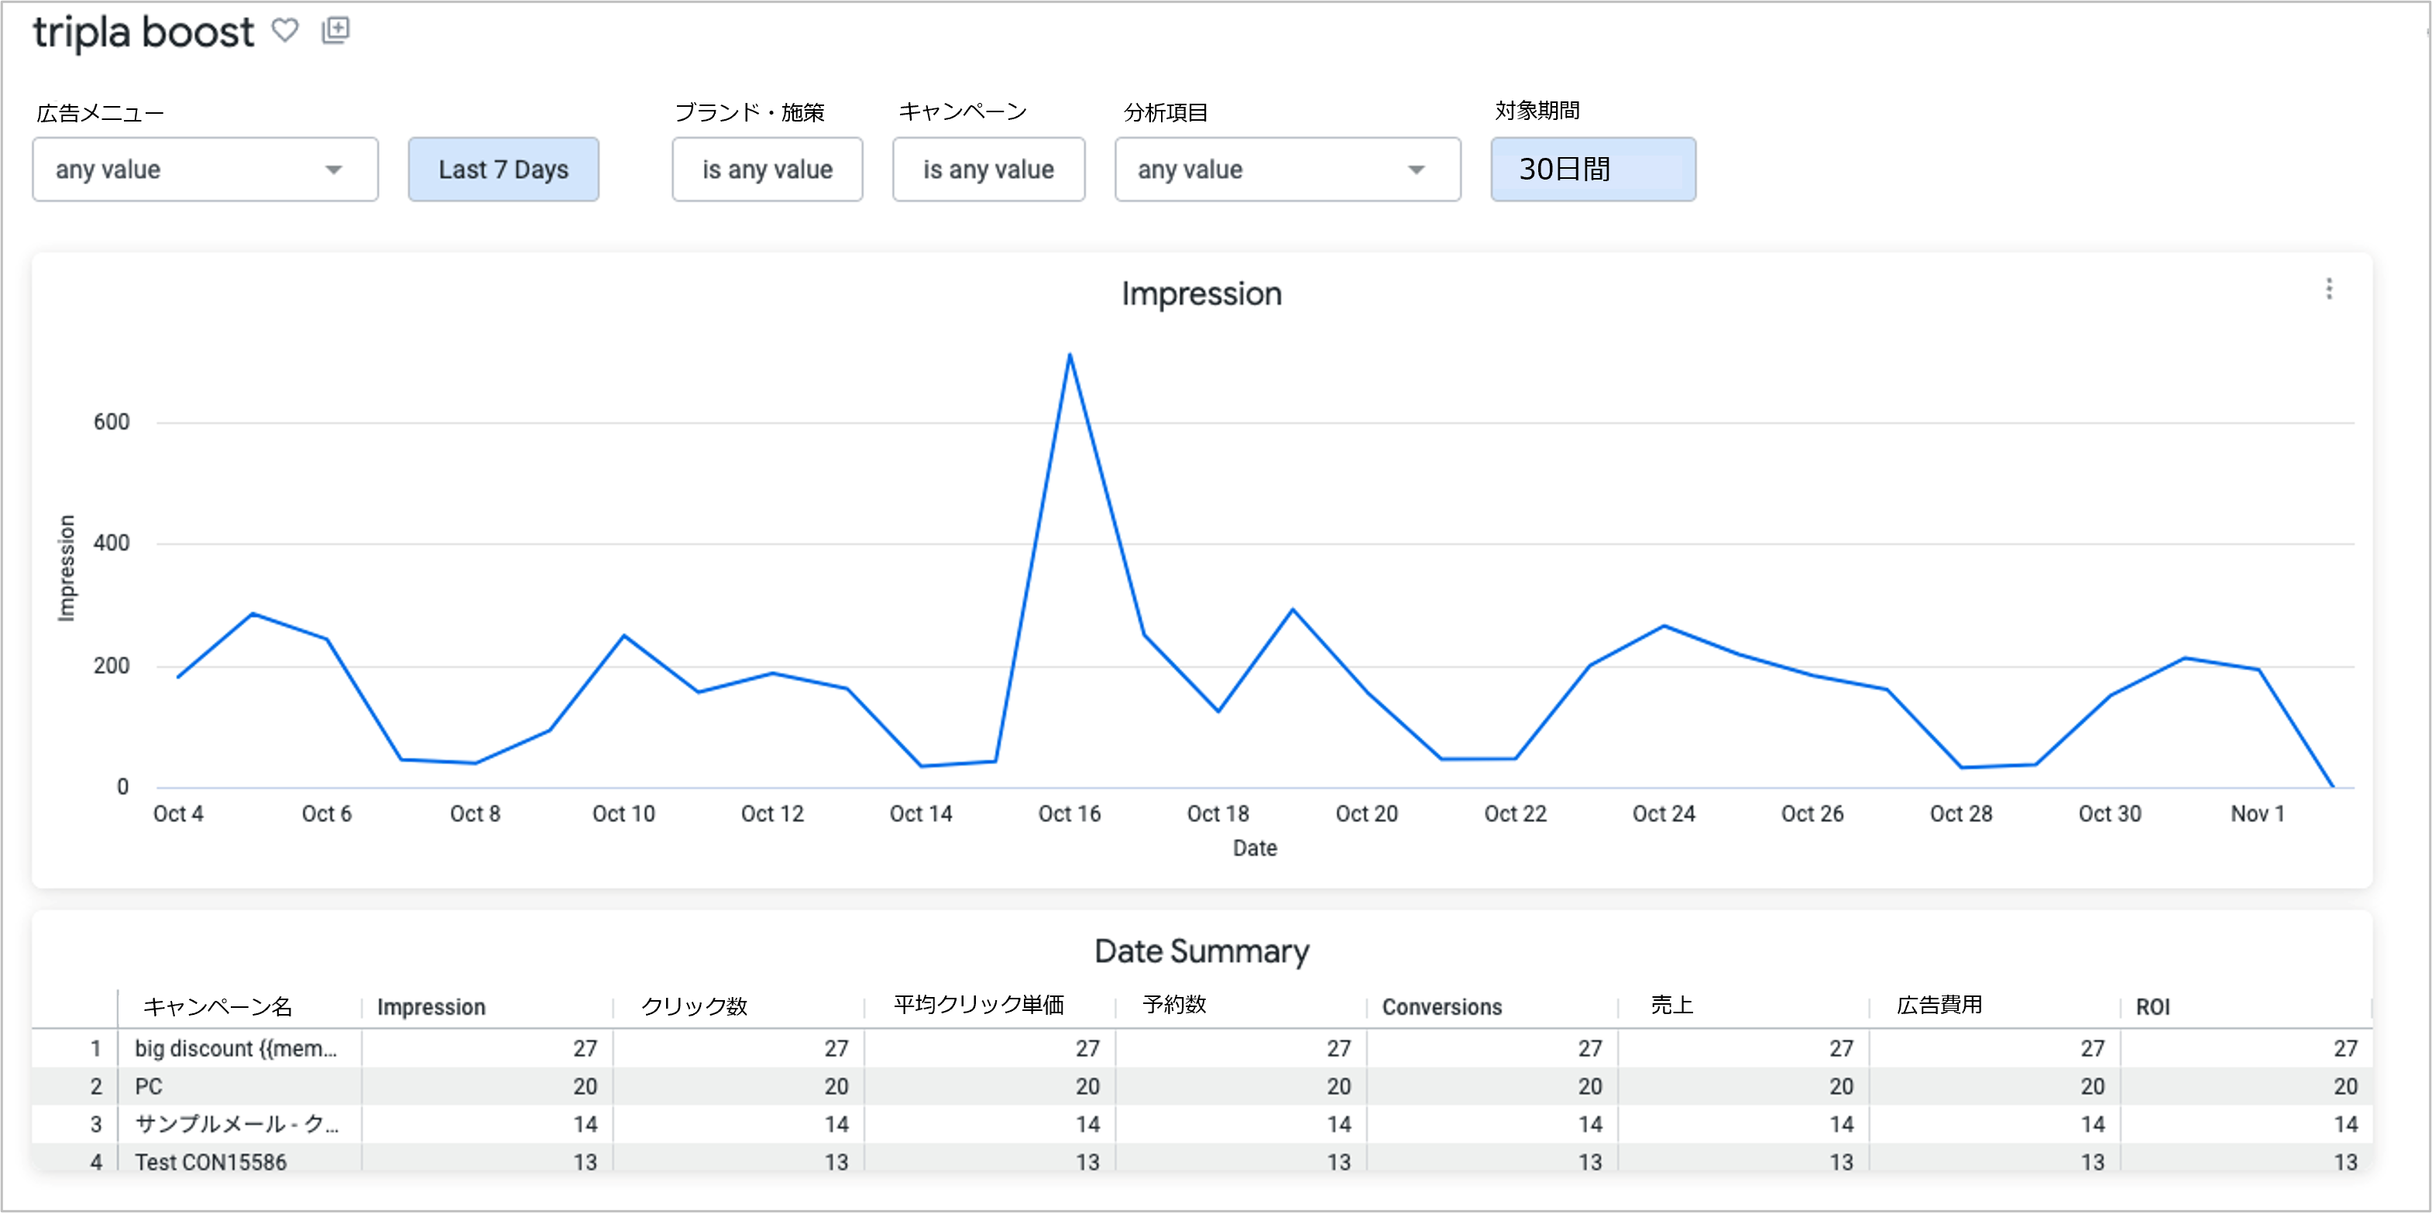
Task: Open 広告メニュー any value dropdown
Action: click(205, 170)
